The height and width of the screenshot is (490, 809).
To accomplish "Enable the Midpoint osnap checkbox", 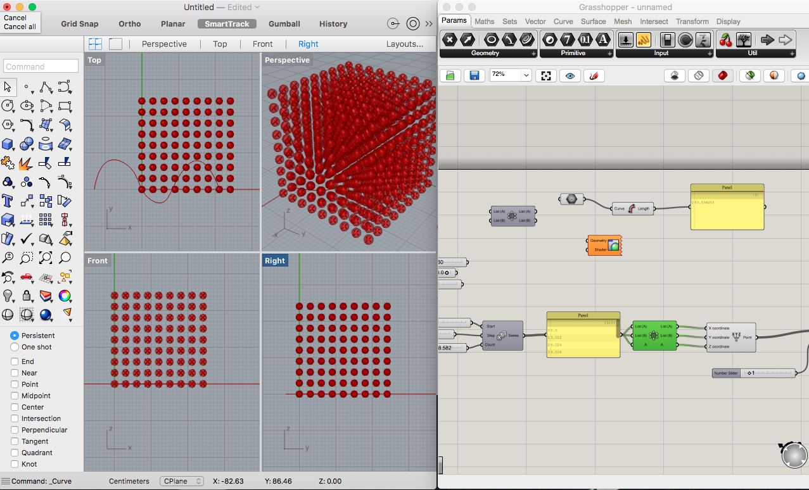I will click(15, 396).
